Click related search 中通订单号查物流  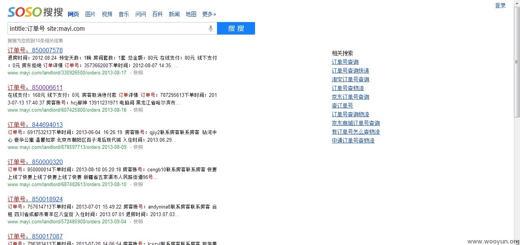(353, 141)
